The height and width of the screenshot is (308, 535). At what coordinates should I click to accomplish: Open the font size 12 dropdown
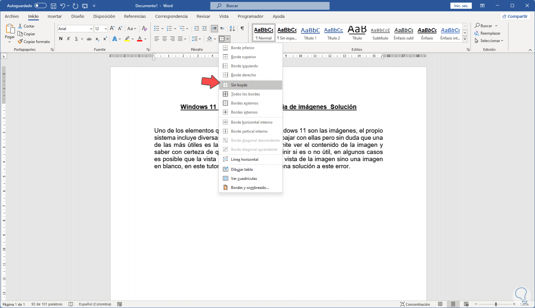(x=106, y=29)
